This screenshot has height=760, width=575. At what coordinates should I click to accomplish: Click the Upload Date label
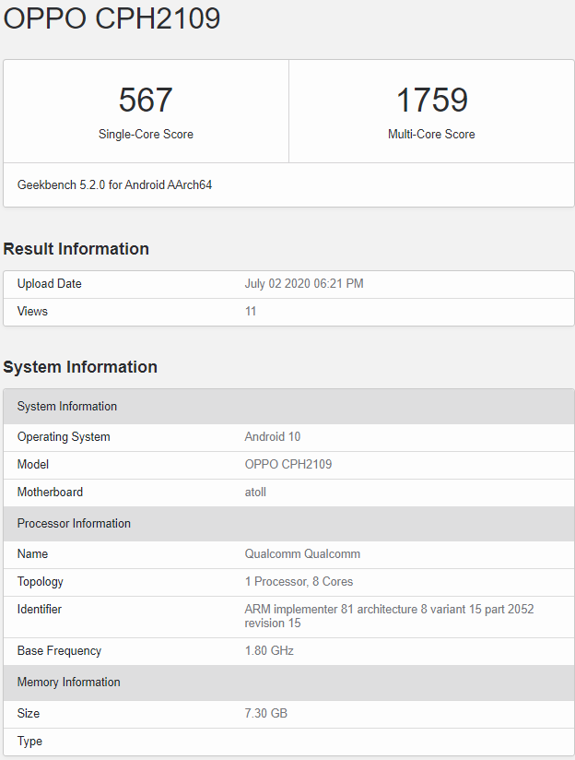pos(50,283)
